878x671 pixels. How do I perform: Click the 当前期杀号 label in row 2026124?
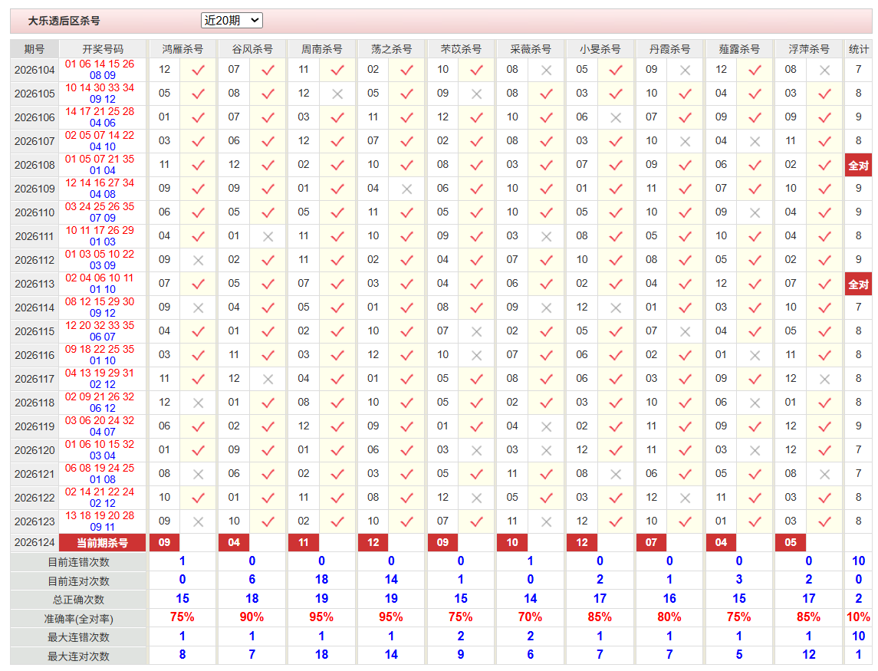click(103, 543)
